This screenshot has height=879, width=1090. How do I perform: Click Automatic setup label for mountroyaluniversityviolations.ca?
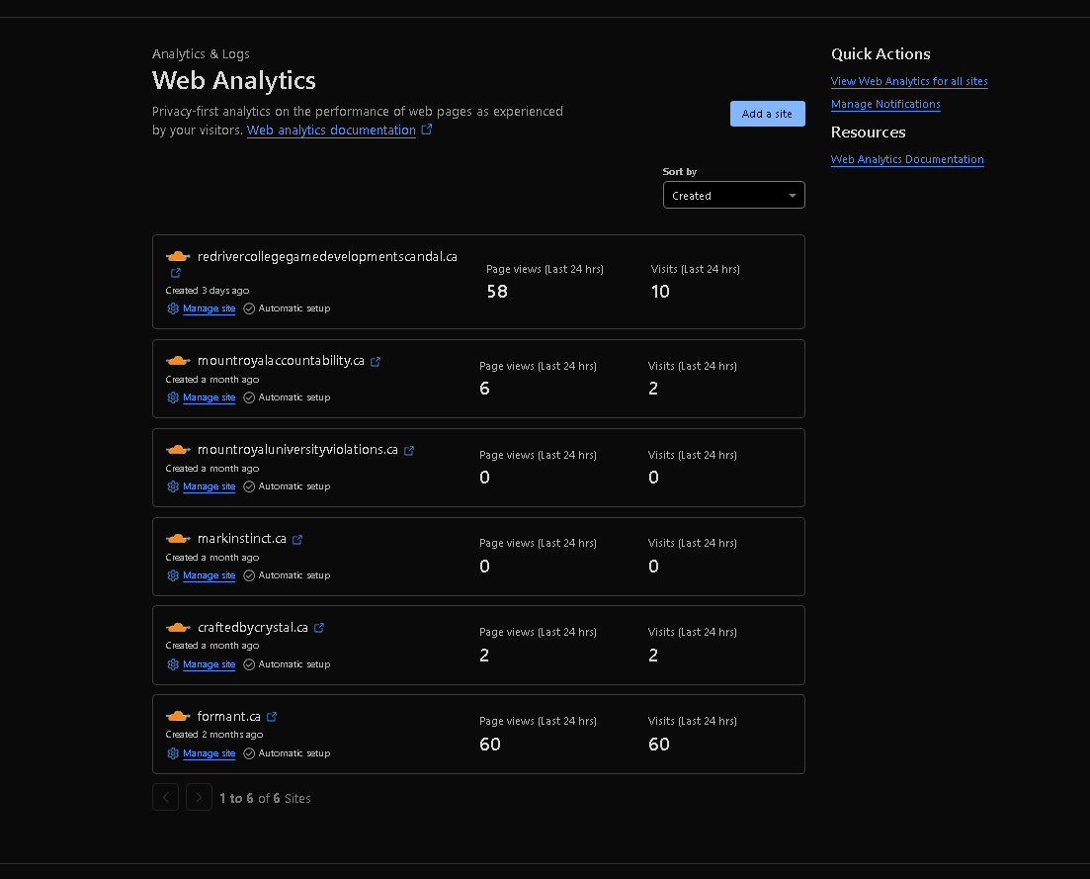(x=294, y=486)
